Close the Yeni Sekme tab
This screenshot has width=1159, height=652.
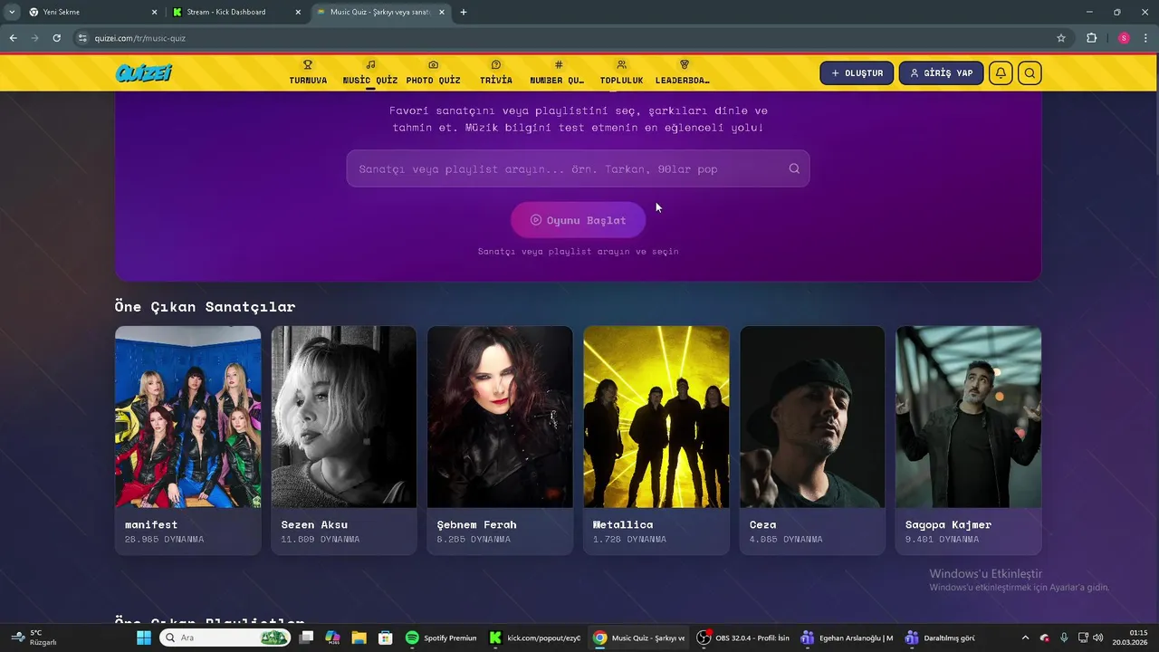[x=154, y=12]
